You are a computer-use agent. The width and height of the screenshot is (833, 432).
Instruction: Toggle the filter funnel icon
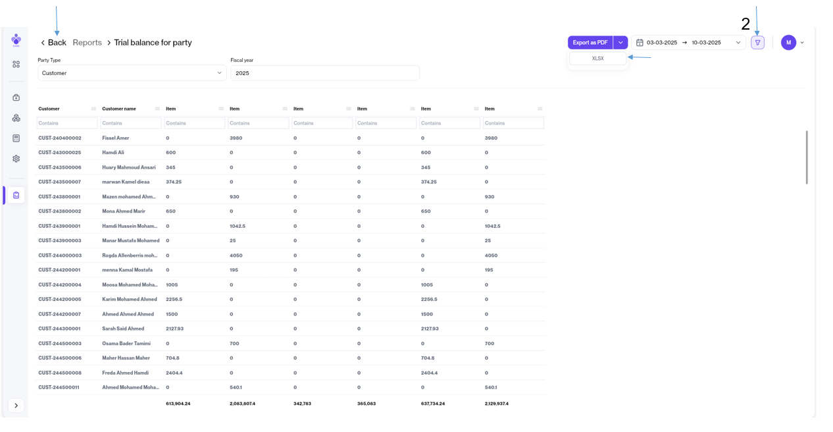757,43
